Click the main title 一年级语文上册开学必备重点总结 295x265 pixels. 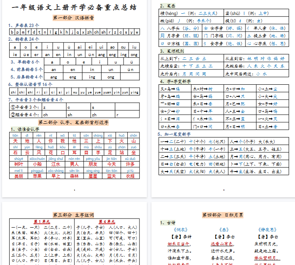74,7
